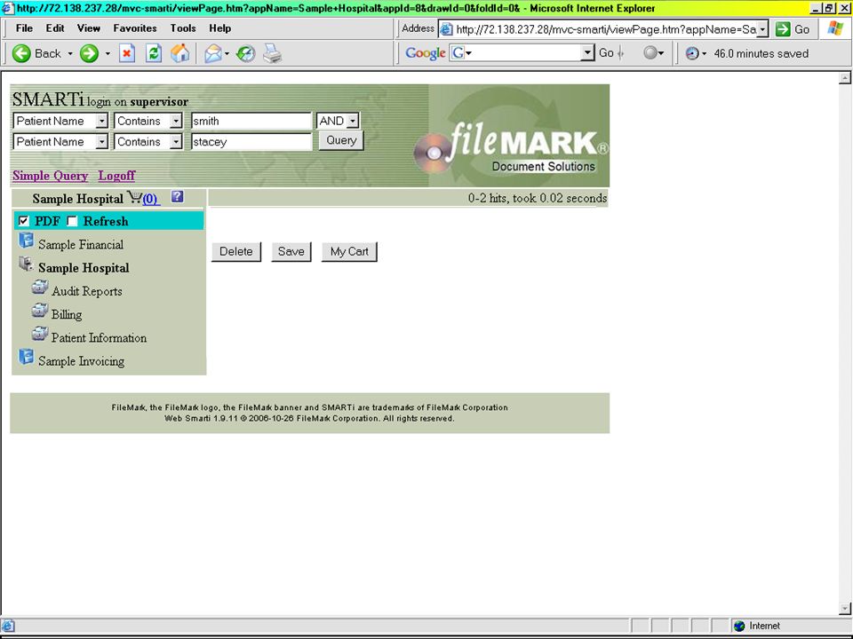This screenshot has height=639, width=853.
Task: Click the page icon in the address bar
Action: click(445, 29)
